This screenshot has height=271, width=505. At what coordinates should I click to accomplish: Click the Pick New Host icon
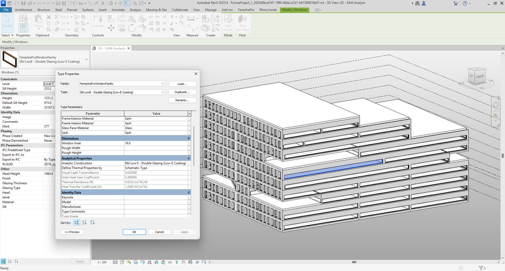pos(242,23)
